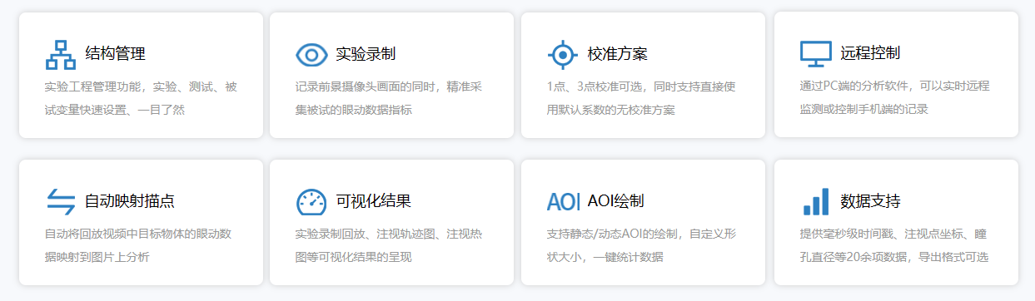Open the 数据支持 heading
1035x301 pixels.
tap(870, 200)
